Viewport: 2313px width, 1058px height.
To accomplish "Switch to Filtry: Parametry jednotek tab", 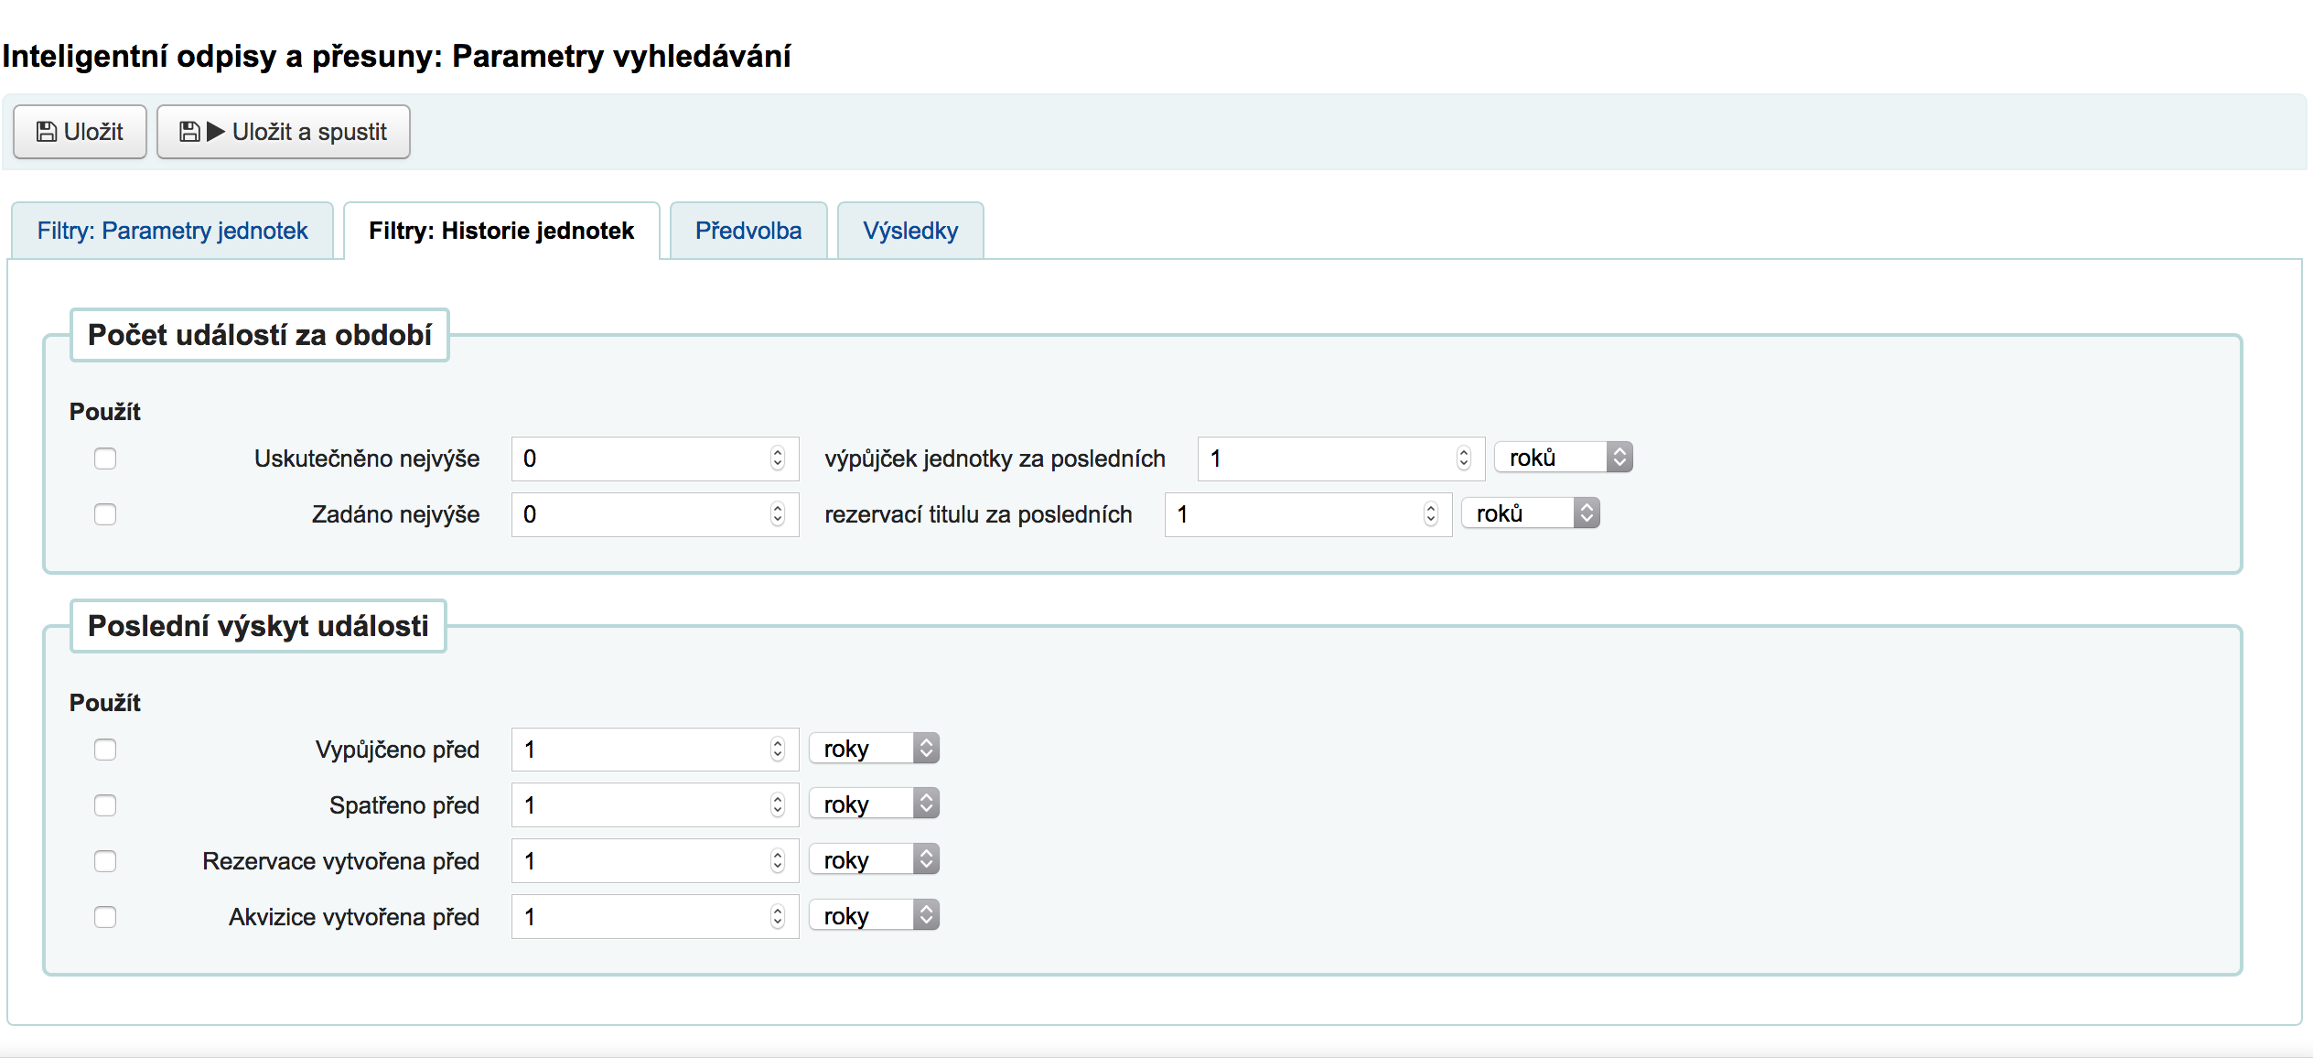I will 172,231.
